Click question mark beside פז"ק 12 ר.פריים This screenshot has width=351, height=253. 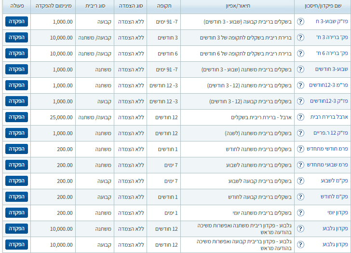(x=300, y=133)
